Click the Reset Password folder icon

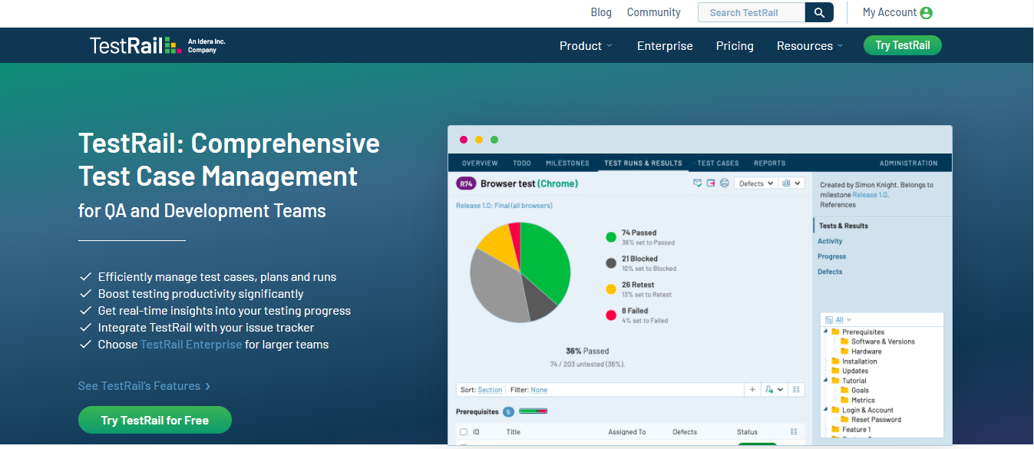pyautogui.click(x=845, y=420)
